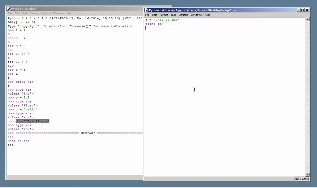Screen dimensions: 317x188
Task: Click shell line 20 // 4
Action: (19, 54)
